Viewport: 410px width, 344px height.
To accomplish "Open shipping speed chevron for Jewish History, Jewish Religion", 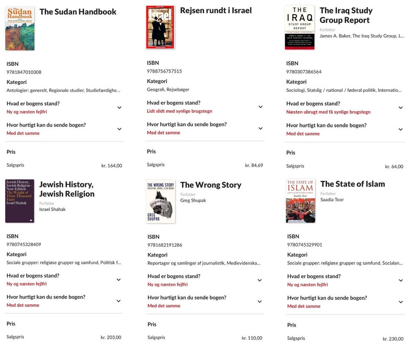I will click(x=119, y=301).
